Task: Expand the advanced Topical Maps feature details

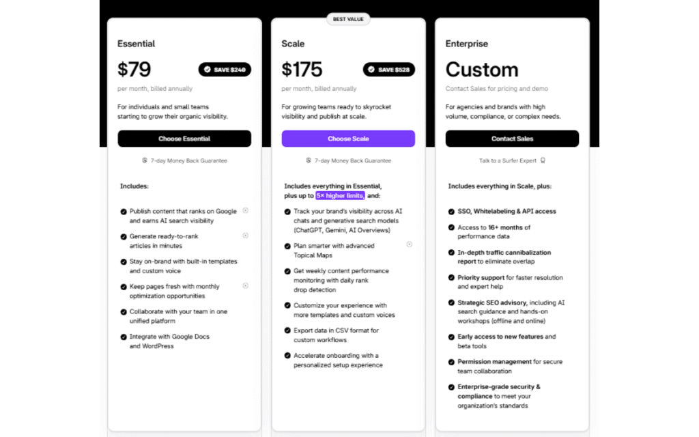Action: (x=410, y=244)
